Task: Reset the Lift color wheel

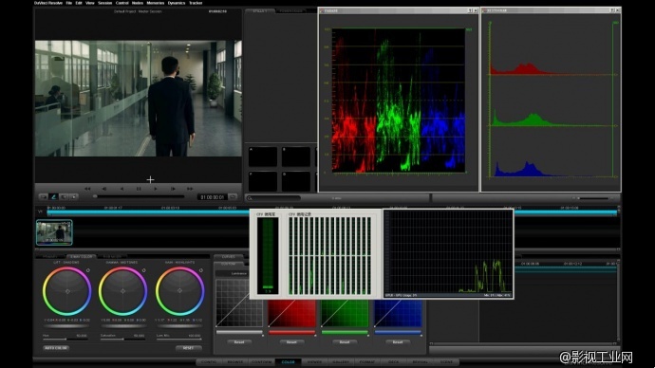Action: pyautogui.click(x=87, y=270)
